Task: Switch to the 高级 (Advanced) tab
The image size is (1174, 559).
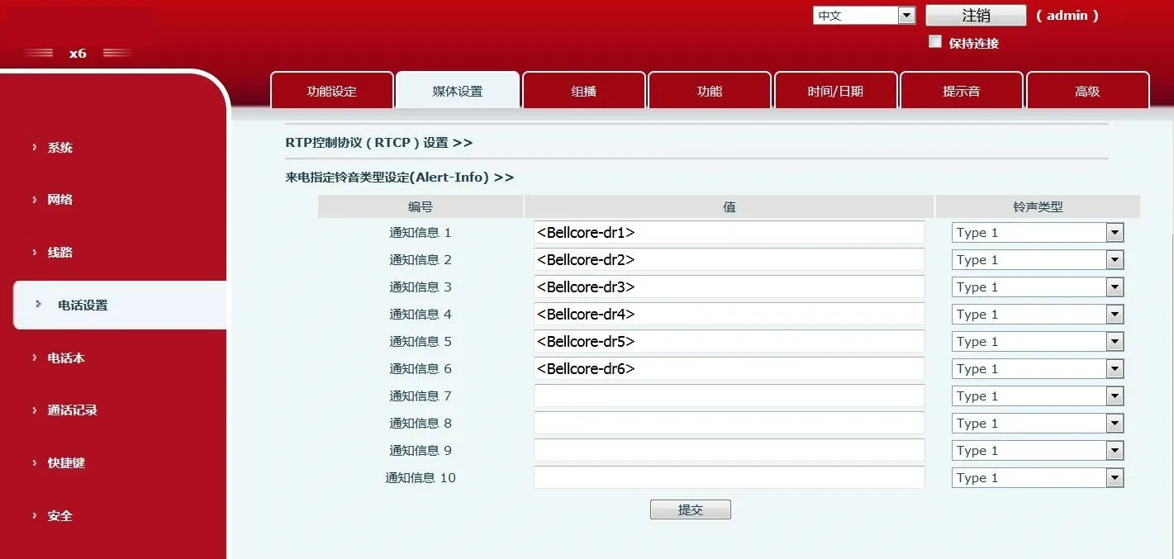Action: (1088, 90)
